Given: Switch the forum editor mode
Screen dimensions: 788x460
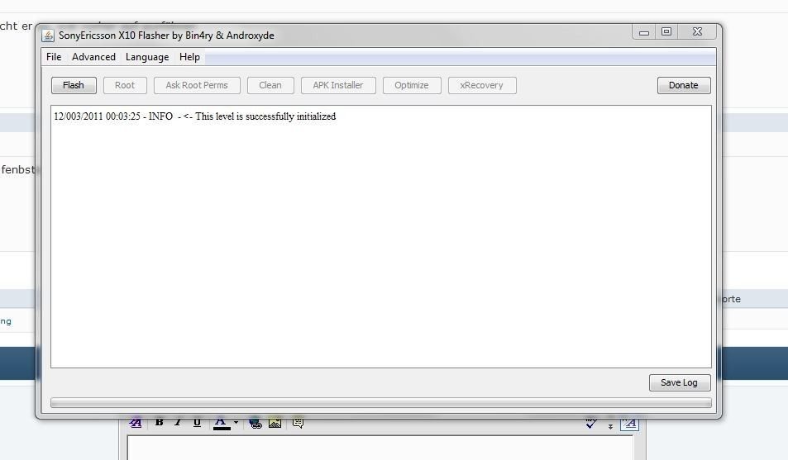Looking at the screenshot, I should [x=630, y=424].
